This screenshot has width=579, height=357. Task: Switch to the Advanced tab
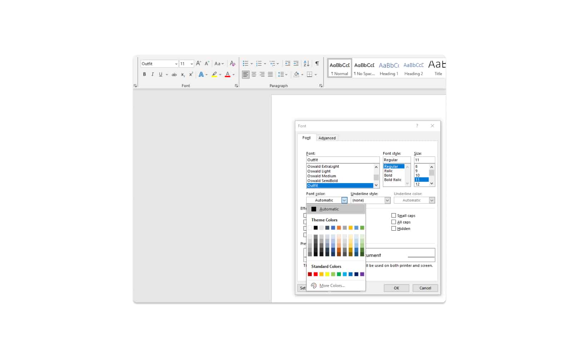327,138
